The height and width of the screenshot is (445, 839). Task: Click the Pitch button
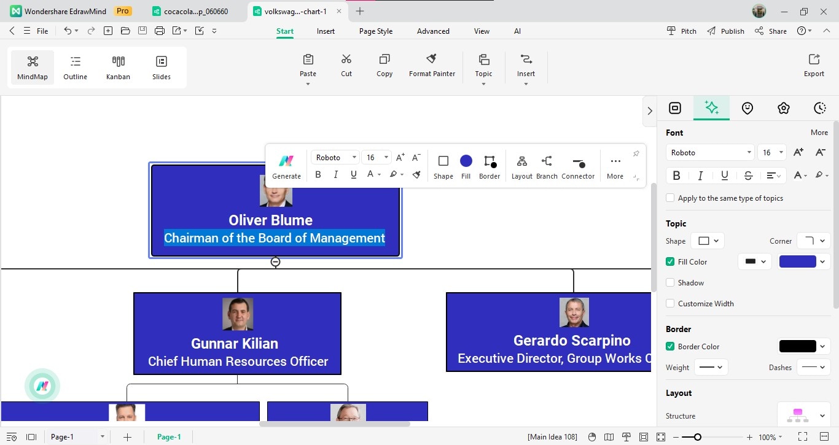pos(682,31)
